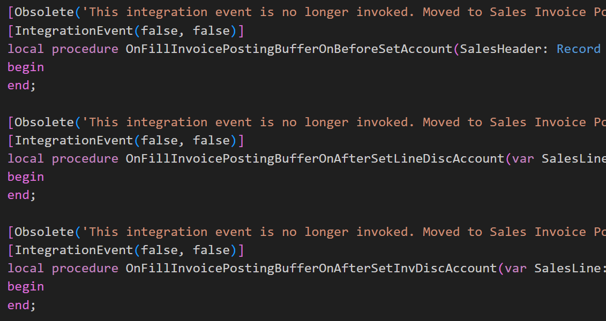Click the OnFillInvoicePostingBufferOnAfterSetLineDiscAccount procedure name
Screen dimensions: 606x321
315,158
